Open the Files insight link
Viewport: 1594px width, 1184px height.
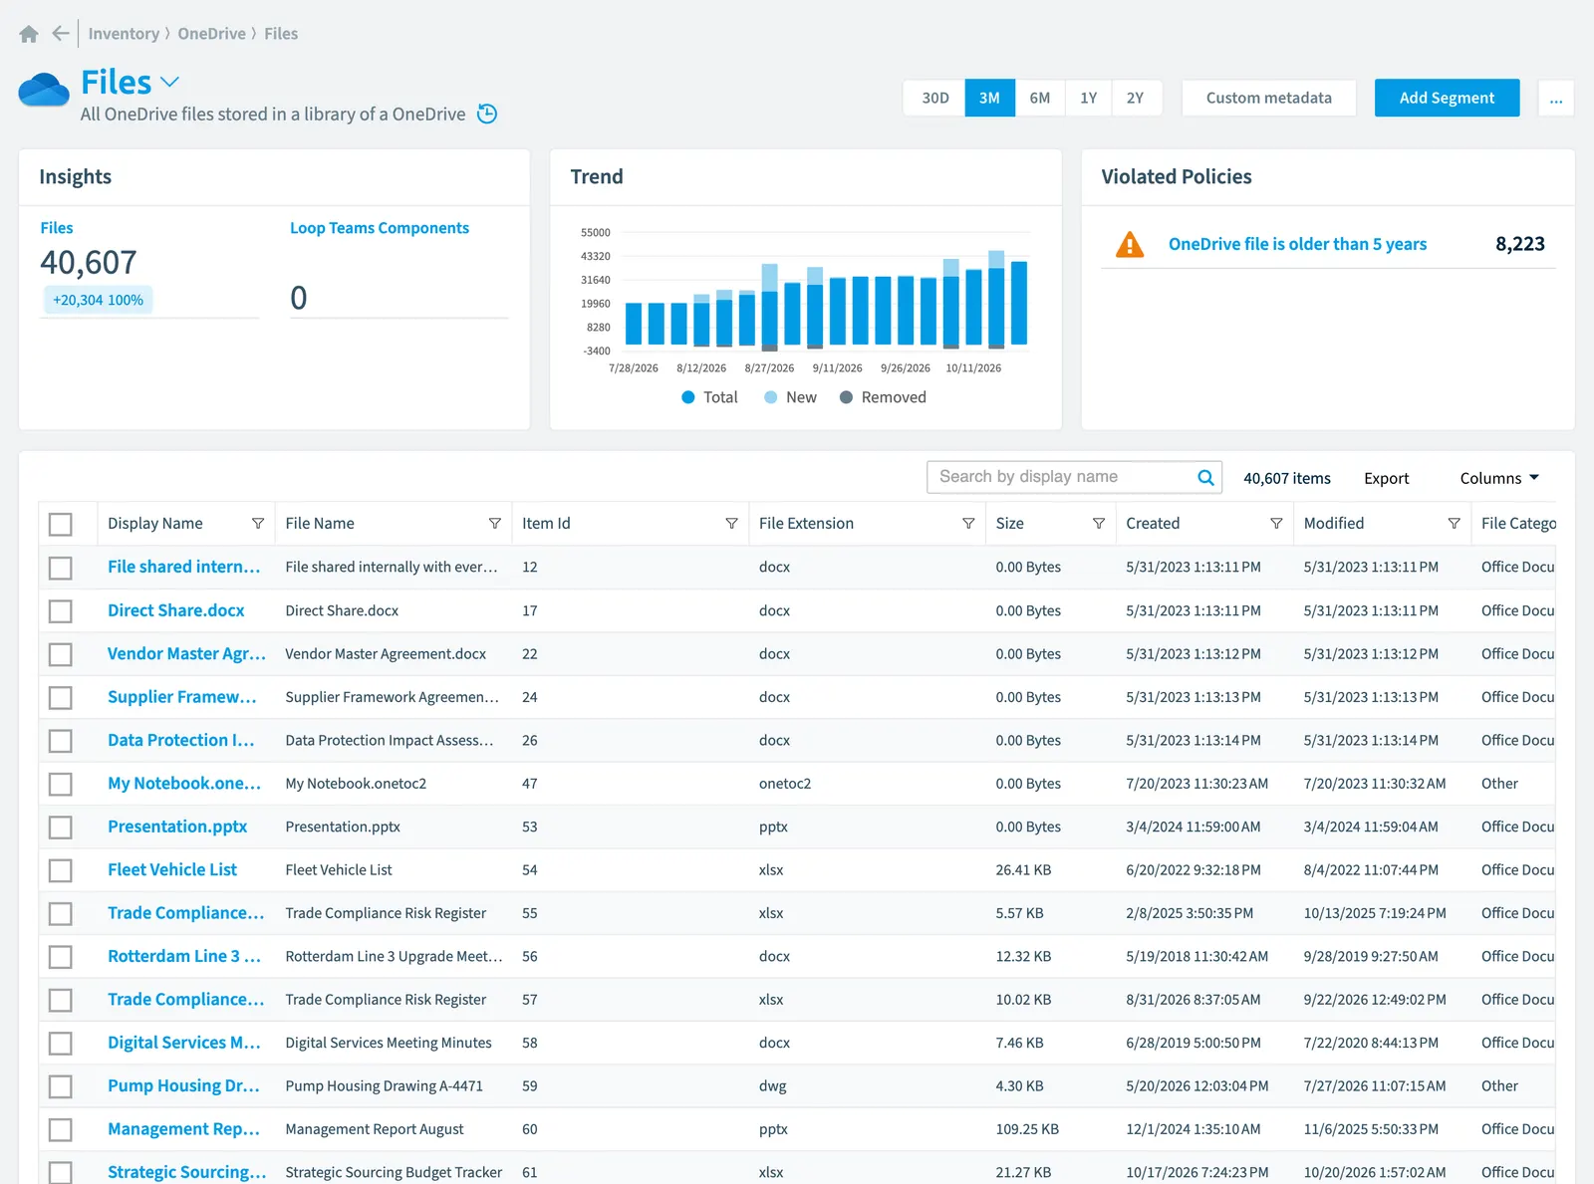(57, 228)
